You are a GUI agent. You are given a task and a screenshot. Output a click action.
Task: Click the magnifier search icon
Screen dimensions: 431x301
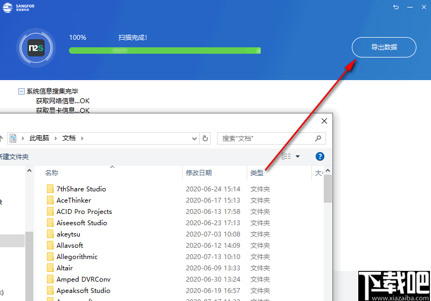point(318,139)
